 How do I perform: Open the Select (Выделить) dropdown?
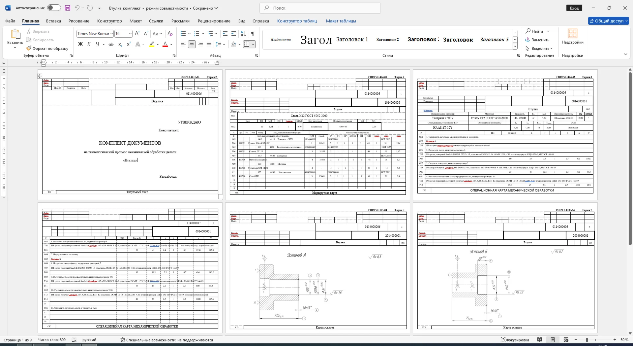pos(539,49)
